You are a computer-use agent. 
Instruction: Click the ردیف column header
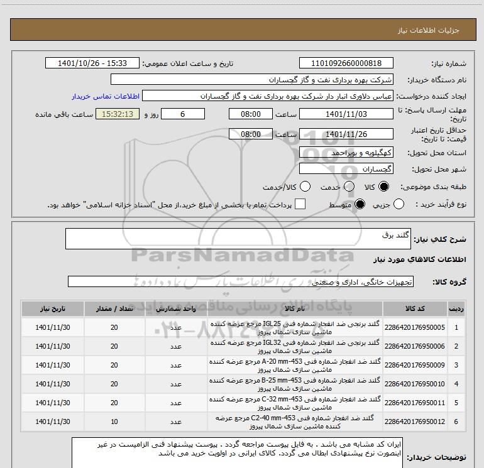point(456,309)
